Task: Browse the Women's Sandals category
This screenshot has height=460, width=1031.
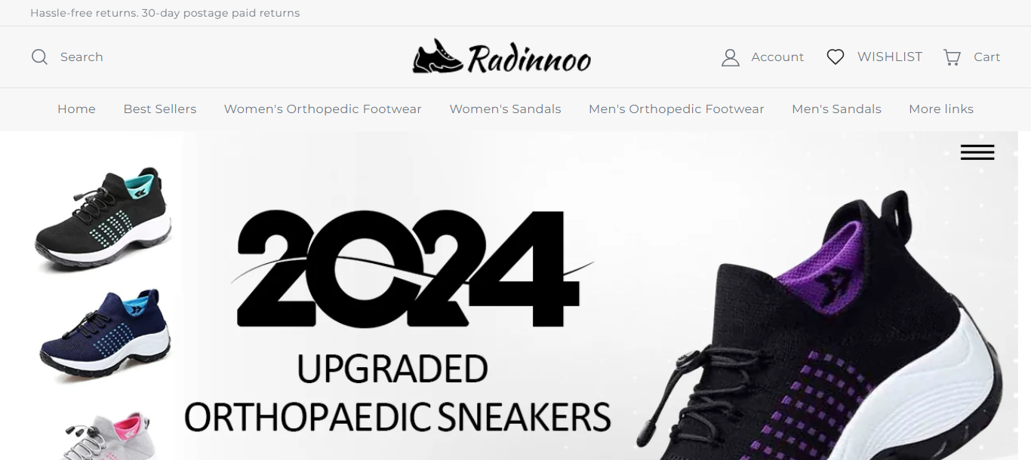Action: pos(505,109)
